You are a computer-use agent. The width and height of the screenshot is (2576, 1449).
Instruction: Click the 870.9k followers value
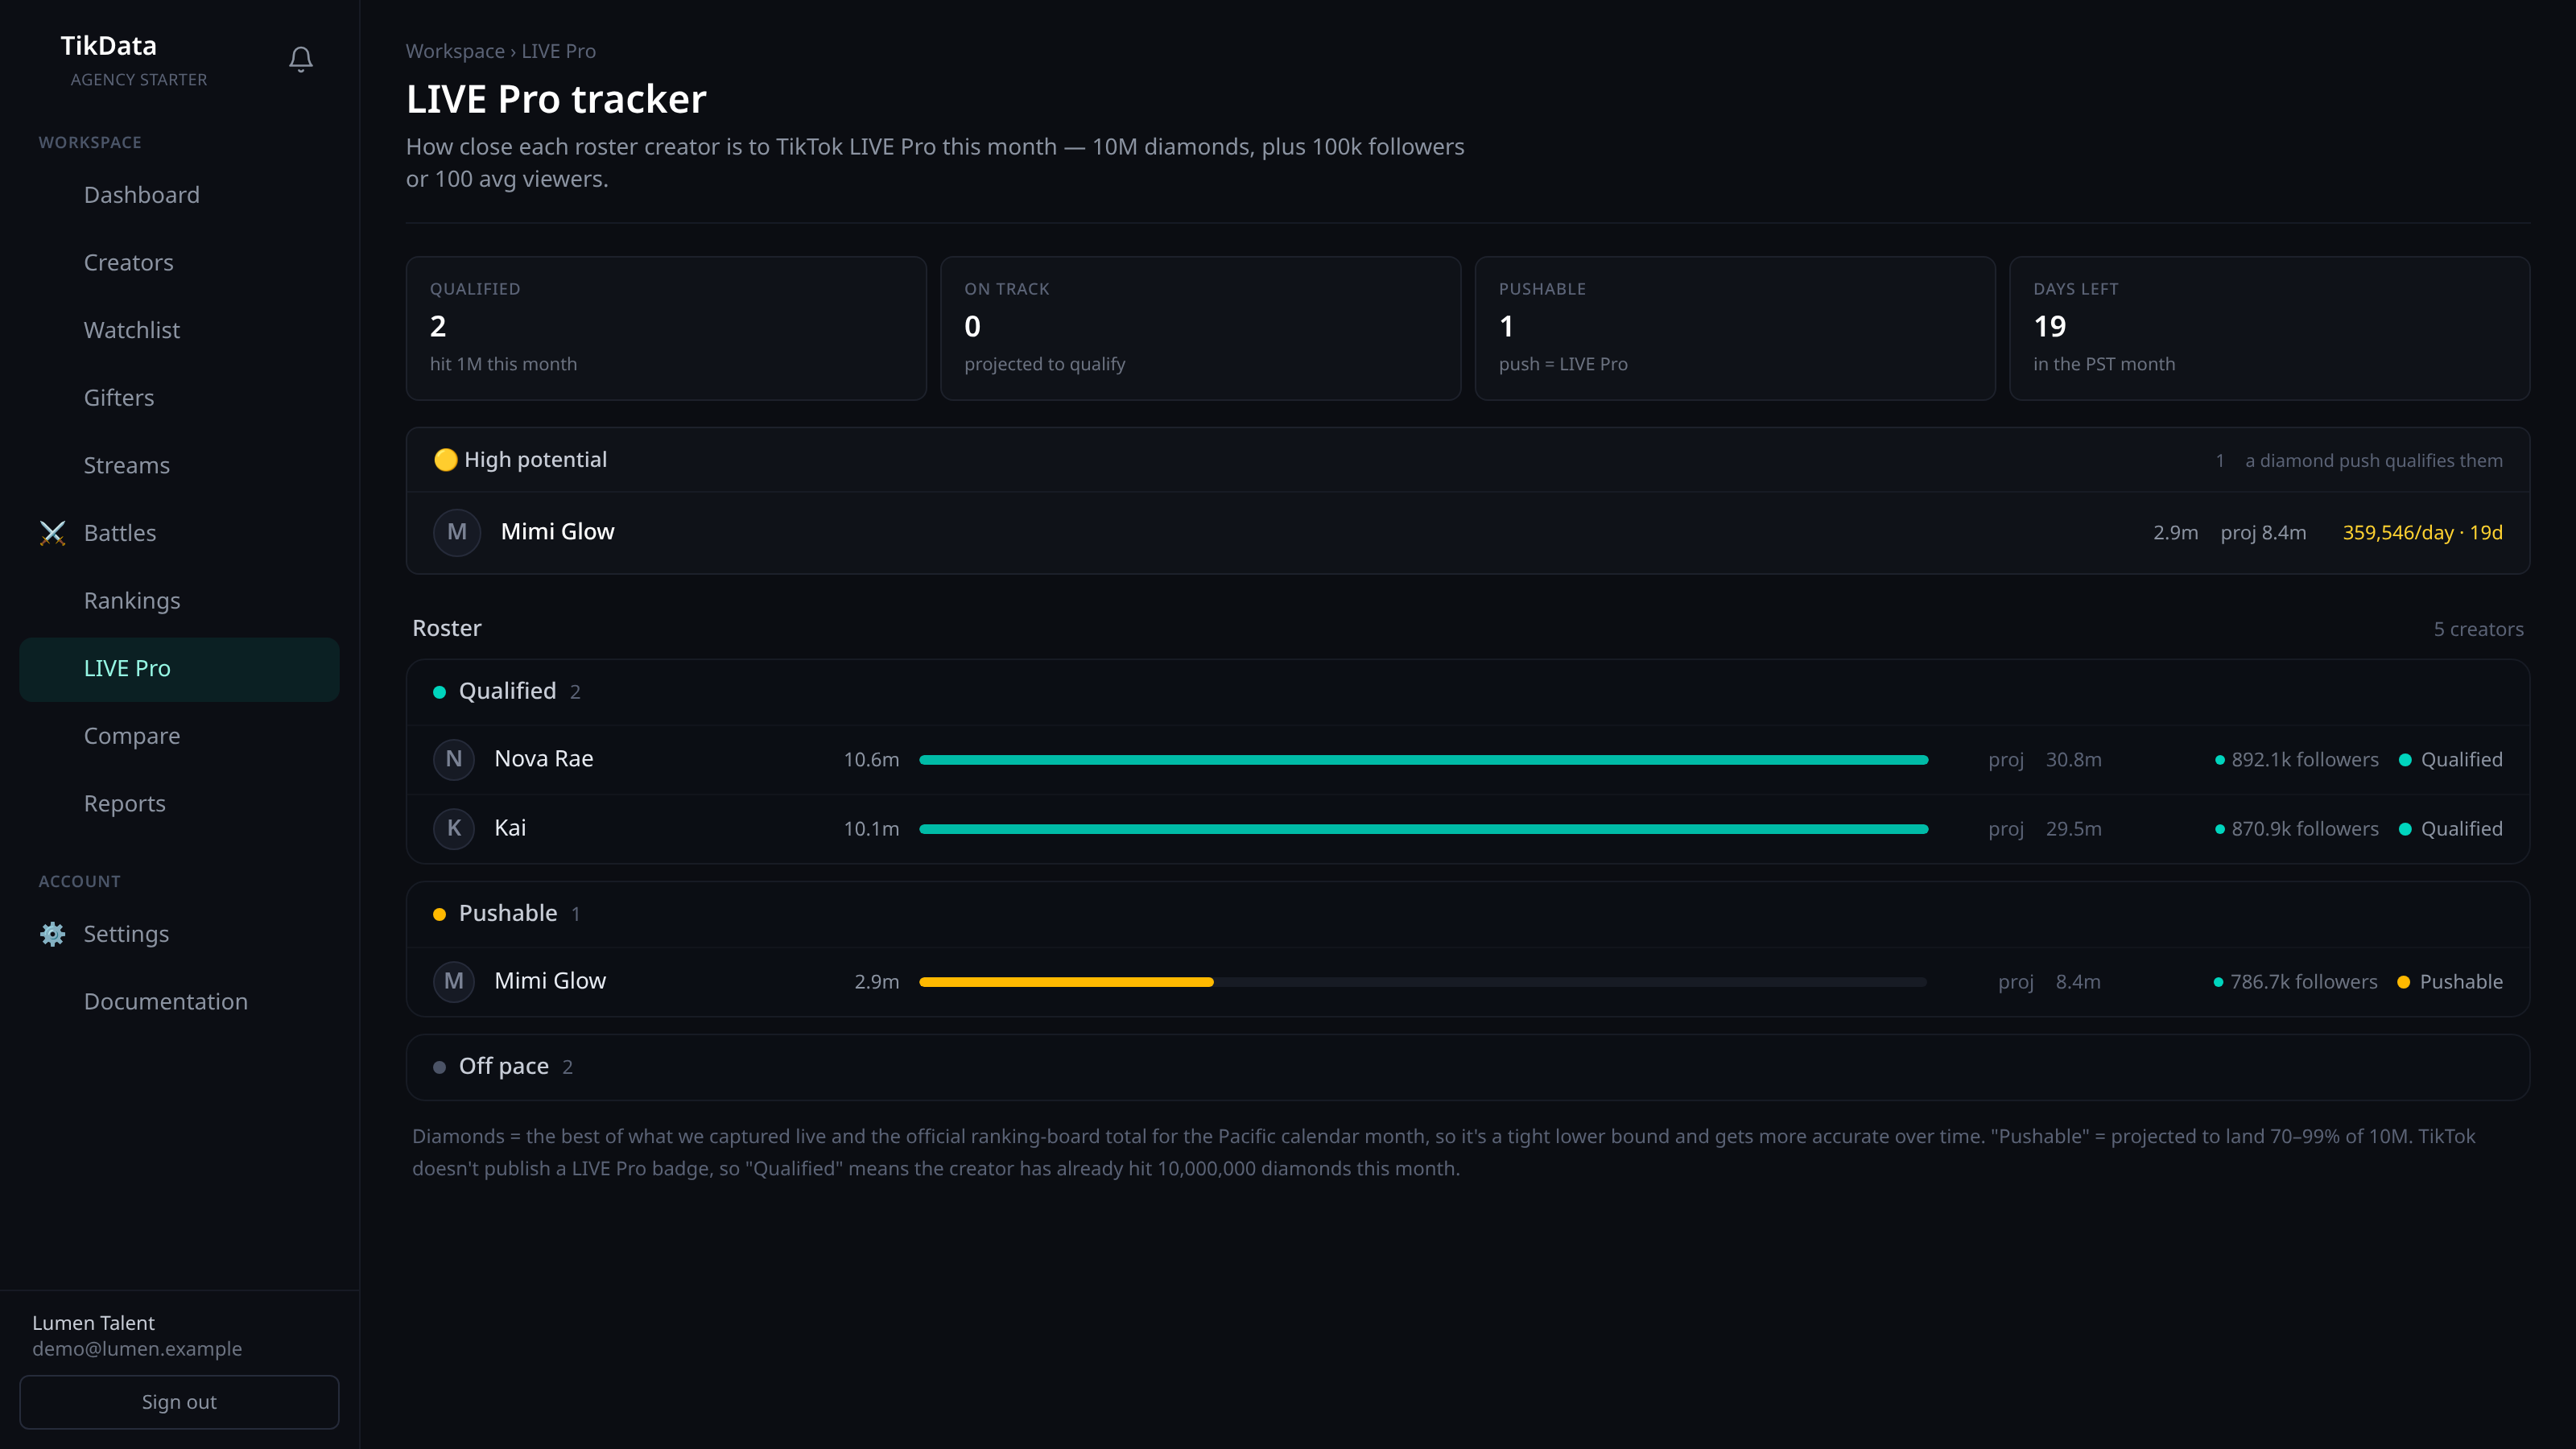[2304, 829]
